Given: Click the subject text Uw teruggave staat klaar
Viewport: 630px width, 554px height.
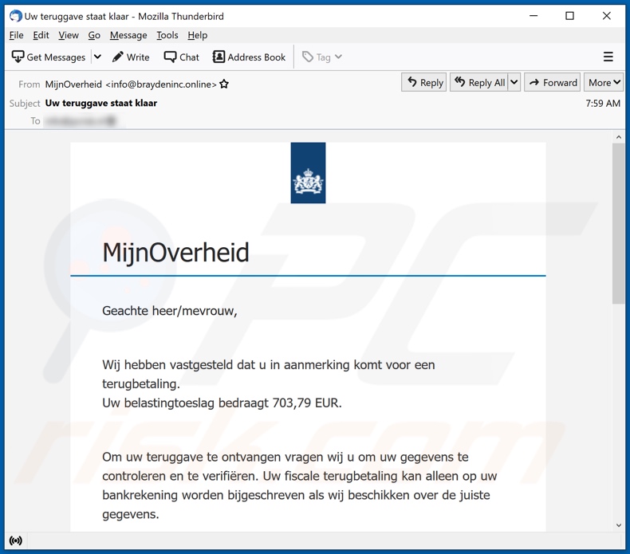Looking at the screenshot, I should coord(101,104).
